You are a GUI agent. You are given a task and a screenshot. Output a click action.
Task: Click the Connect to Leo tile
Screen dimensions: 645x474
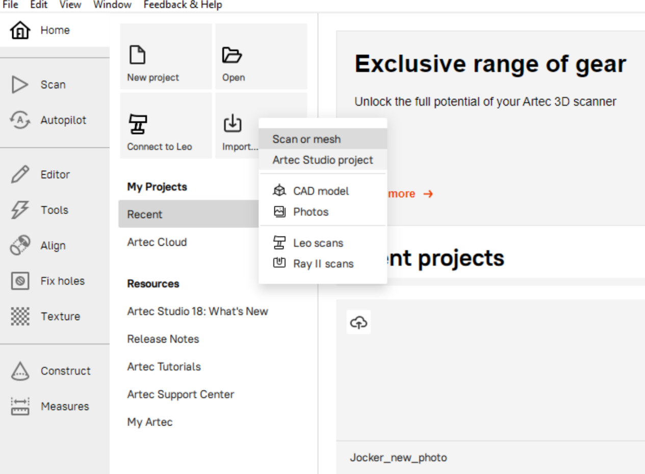(x=166, y=126)
